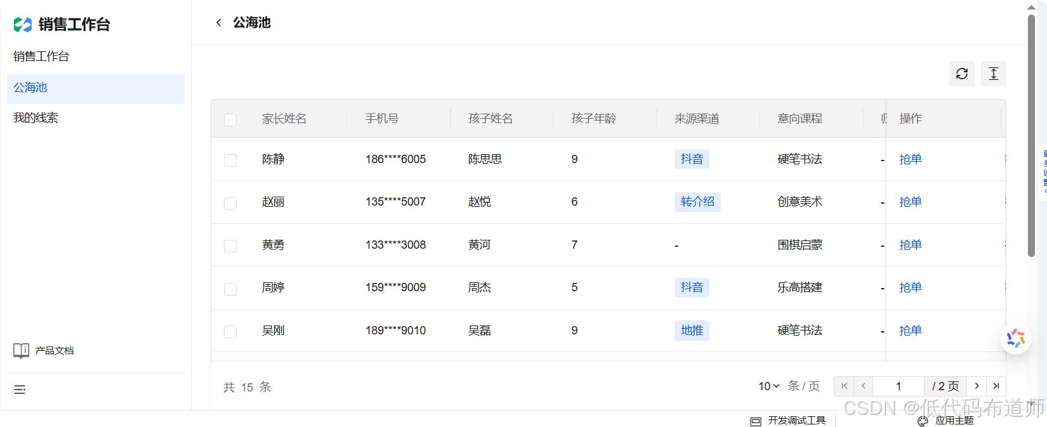This screenshot has width=1047, height=427.
Task: Open 我的线索 in the sidebar menu
Action: (x=95, y=118)
